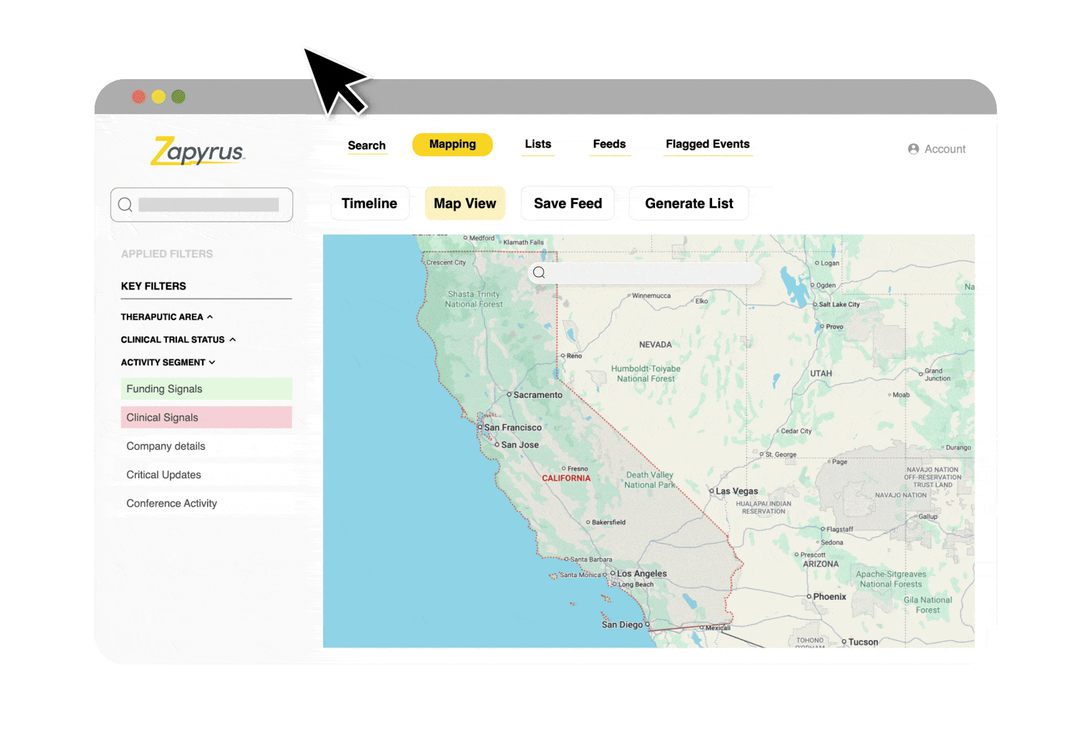
Task: Toggle the Company details filter
Action: click(166, 446)
